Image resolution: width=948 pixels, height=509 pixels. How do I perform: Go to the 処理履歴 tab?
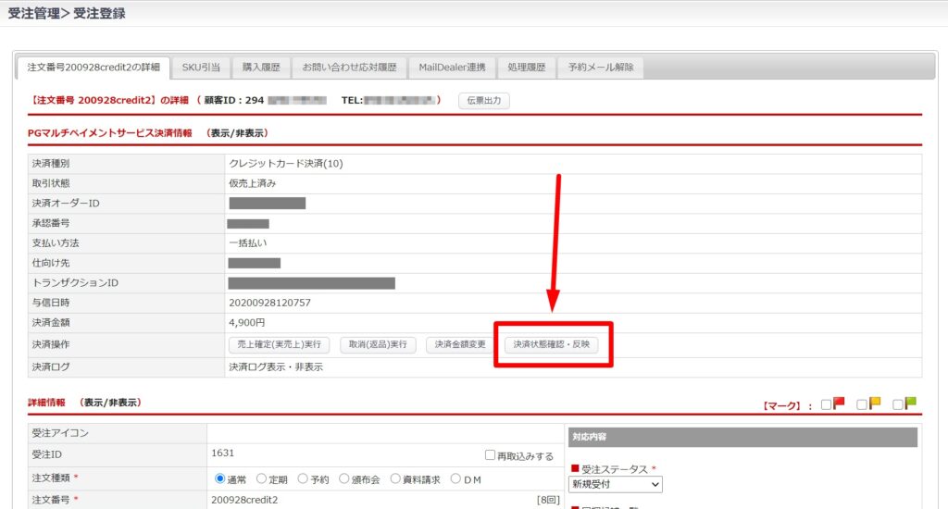[x=527, y=68]
